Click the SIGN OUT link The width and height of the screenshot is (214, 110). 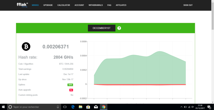point(188,5)
